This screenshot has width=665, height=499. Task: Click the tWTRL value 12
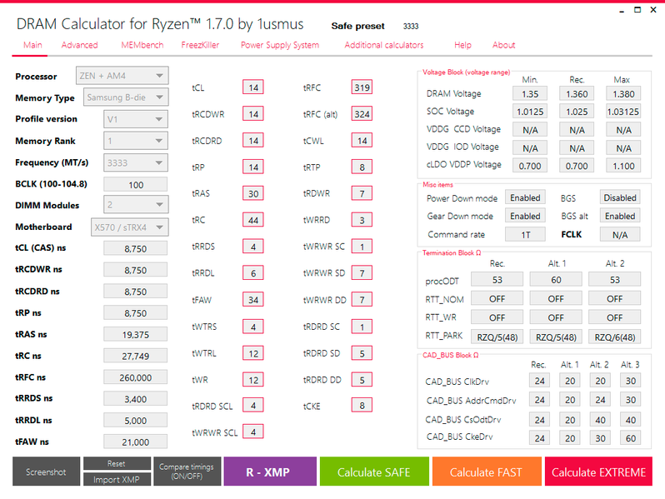[253, 353]
